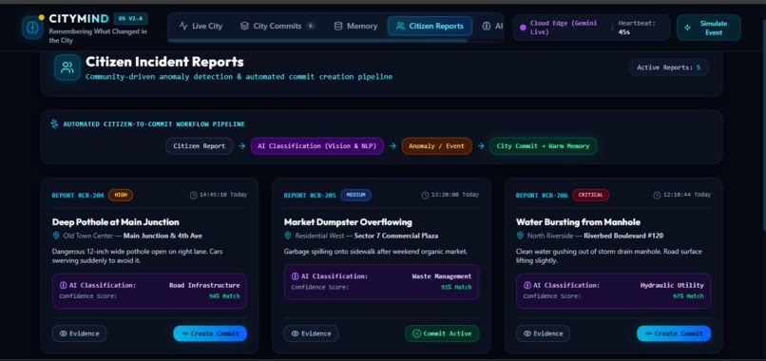This screenshot has width=766, height=361.
Task: Click the 97% Match confidence value
Action: point(688,296)
